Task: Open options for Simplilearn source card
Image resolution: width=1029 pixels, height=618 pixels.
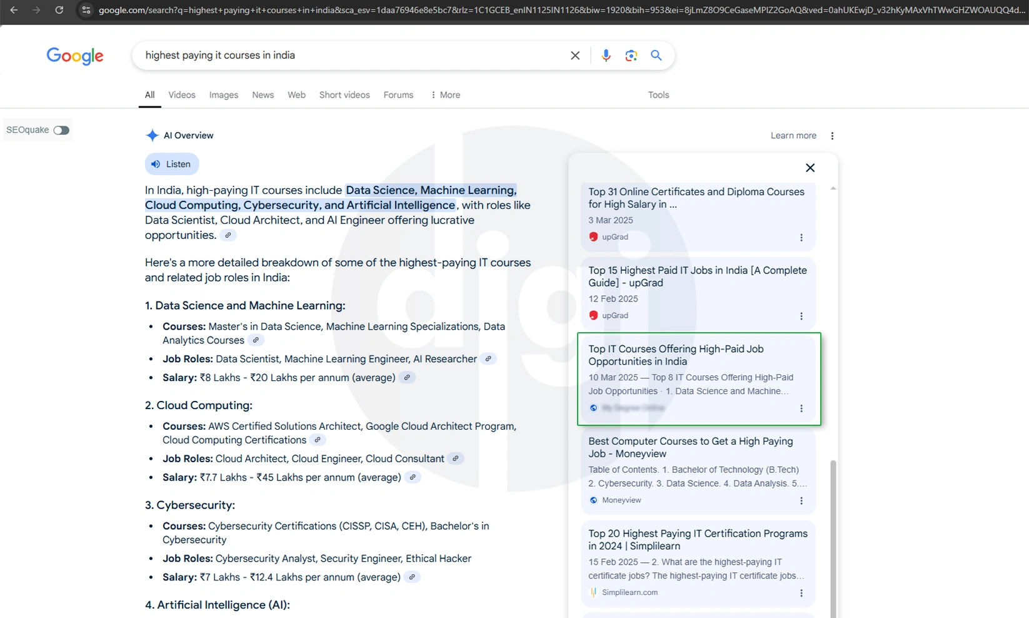Action: pyautogui.click(x=801, y=593)
